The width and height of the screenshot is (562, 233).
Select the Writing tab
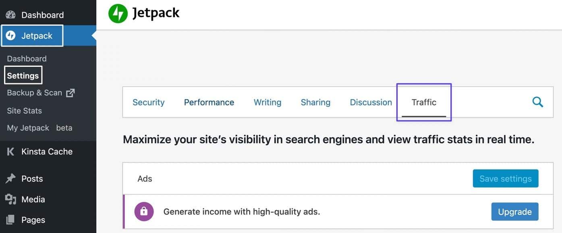(268, 102)
